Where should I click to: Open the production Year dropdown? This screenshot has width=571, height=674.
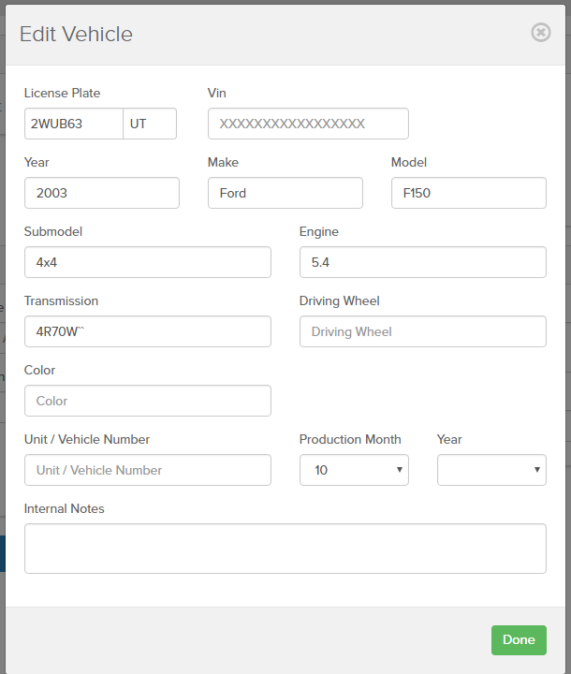491,470
